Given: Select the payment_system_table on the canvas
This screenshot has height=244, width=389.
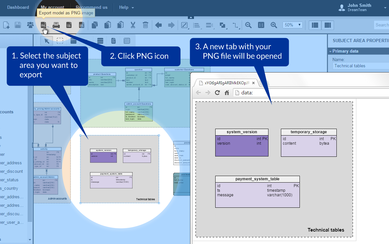Looking at the screenshot, I should click(111, 180).
